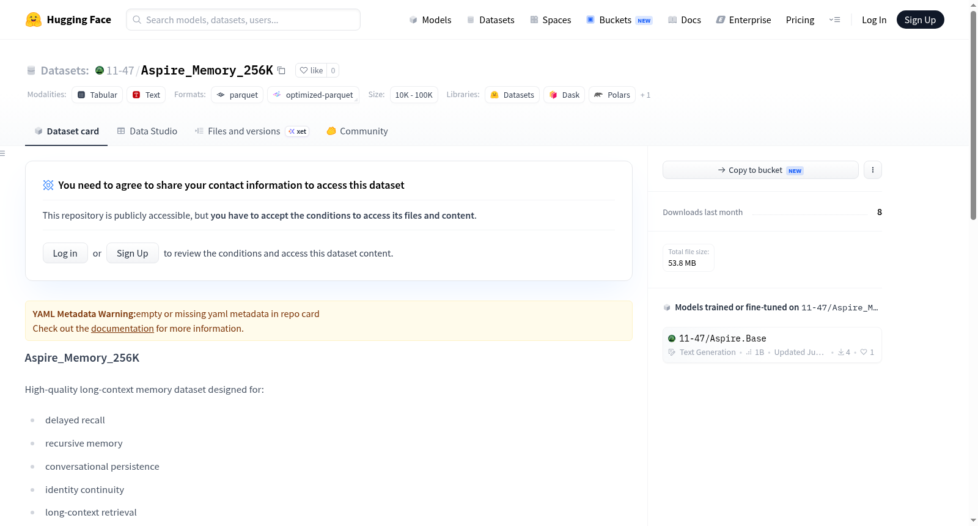Expand the navigation overflow menu icon
This screenshot has height=526, width=978.
834,20
